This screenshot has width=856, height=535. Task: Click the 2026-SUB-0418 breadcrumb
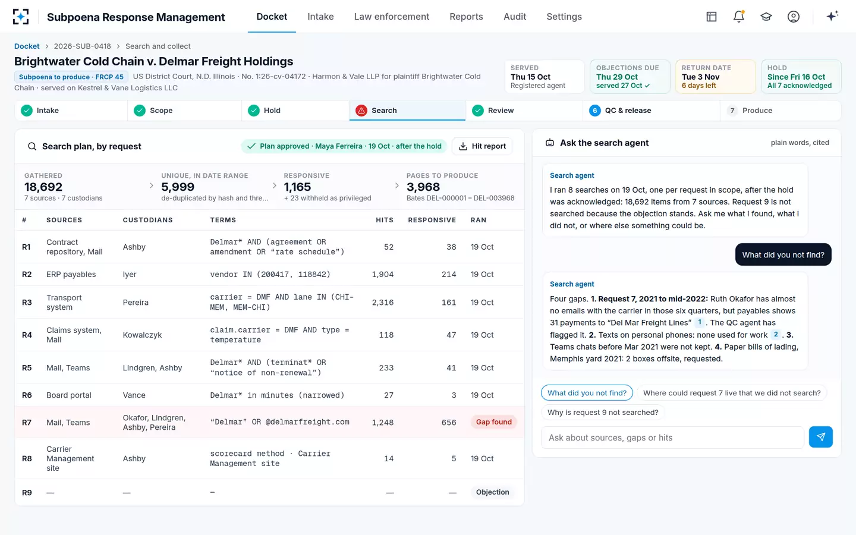pos(83,46)
